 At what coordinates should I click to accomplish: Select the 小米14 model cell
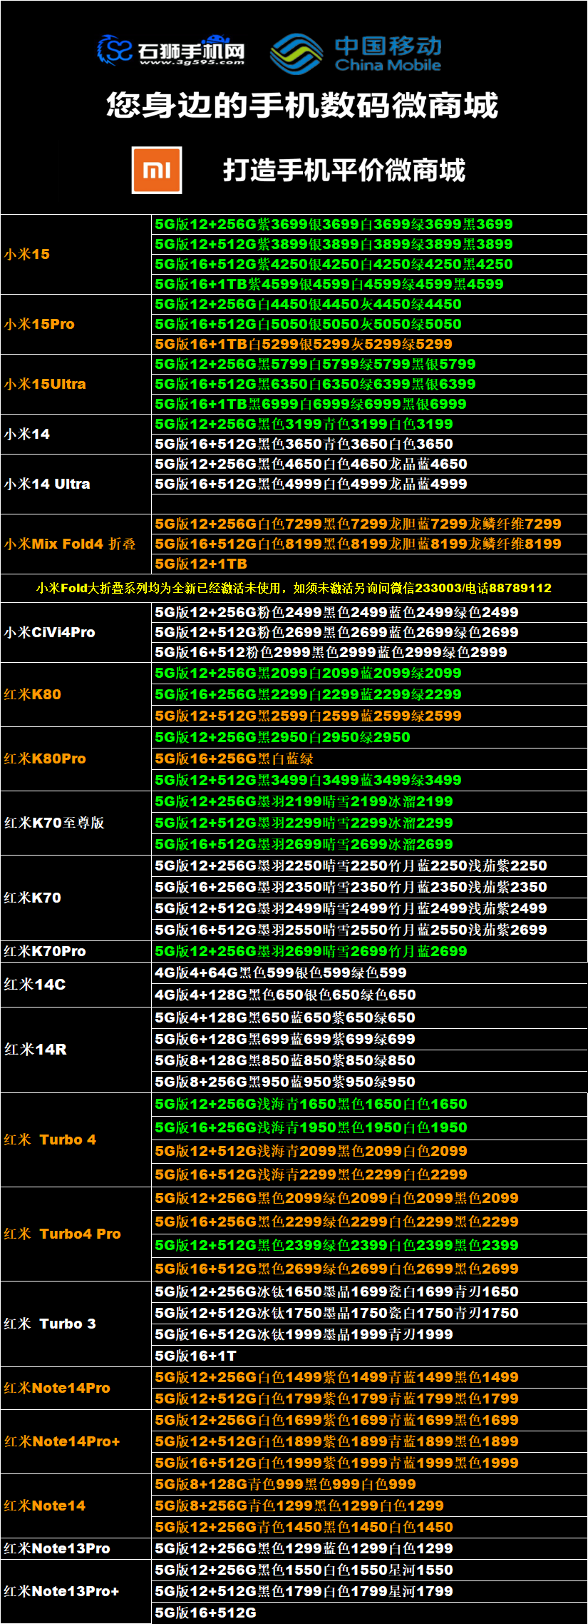pyautogui.click(x=76, y=434)
